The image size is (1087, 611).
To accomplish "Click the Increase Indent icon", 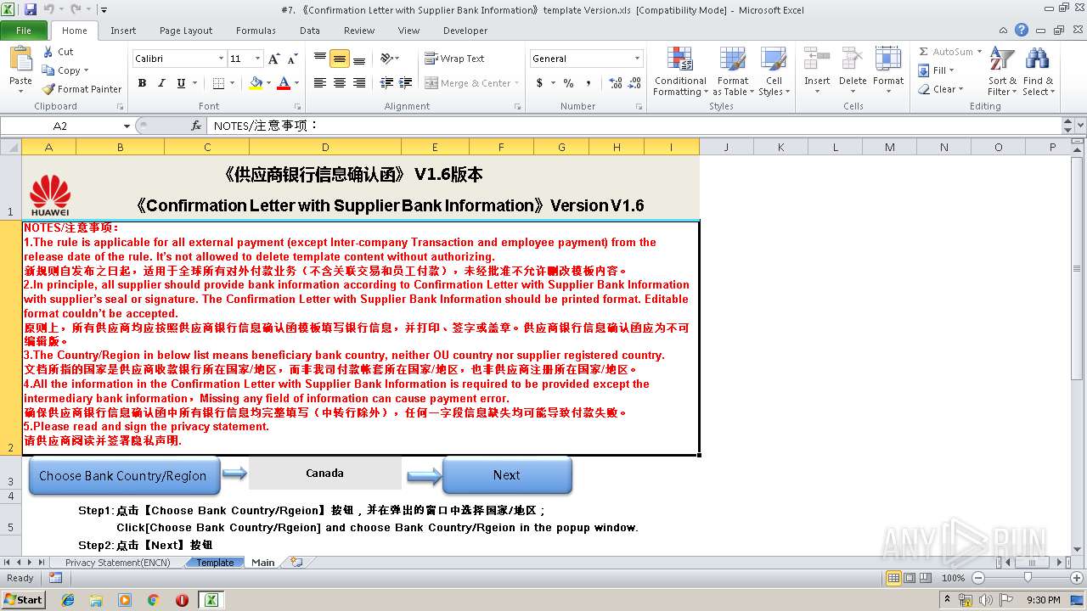I will 404,83.
